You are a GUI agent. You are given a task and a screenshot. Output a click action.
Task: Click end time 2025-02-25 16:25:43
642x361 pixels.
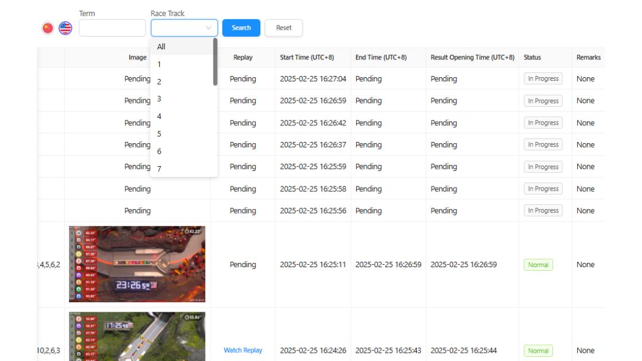pyautogui.click(x=389, y=350)
